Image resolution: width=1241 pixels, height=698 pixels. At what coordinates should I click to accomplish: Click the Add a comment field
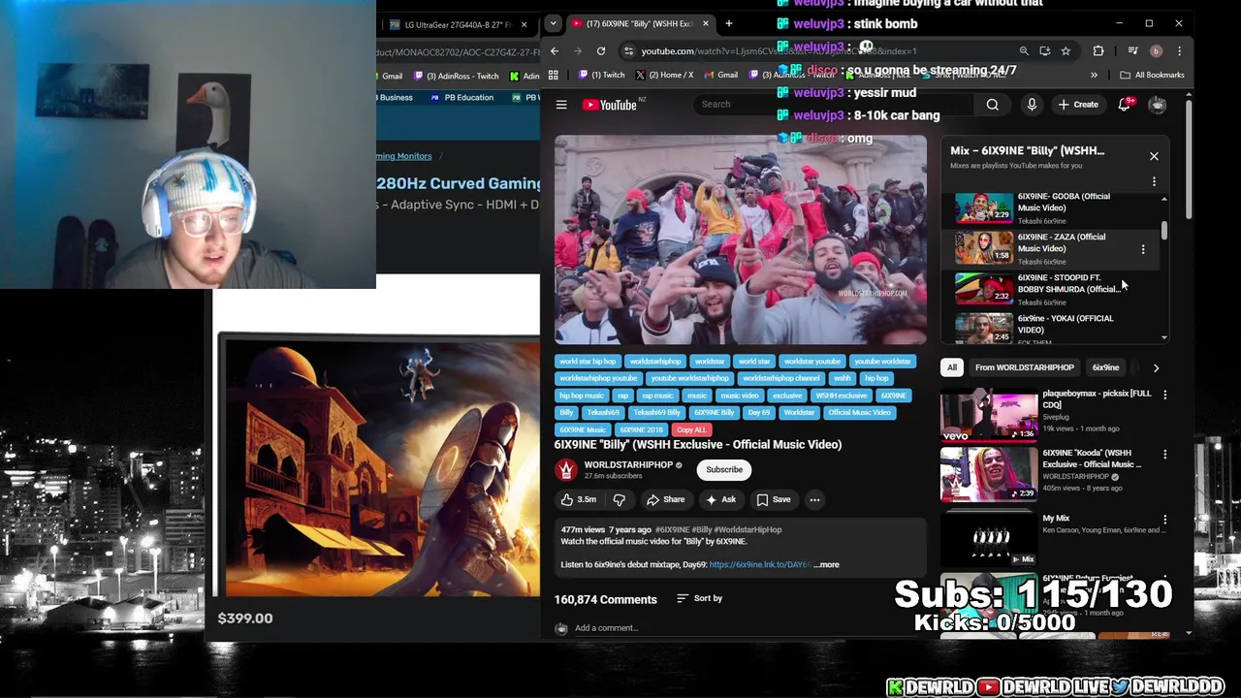coord(747,627)
